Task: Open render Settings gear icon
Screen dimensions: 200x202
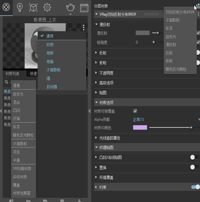Action: (47, 7)
